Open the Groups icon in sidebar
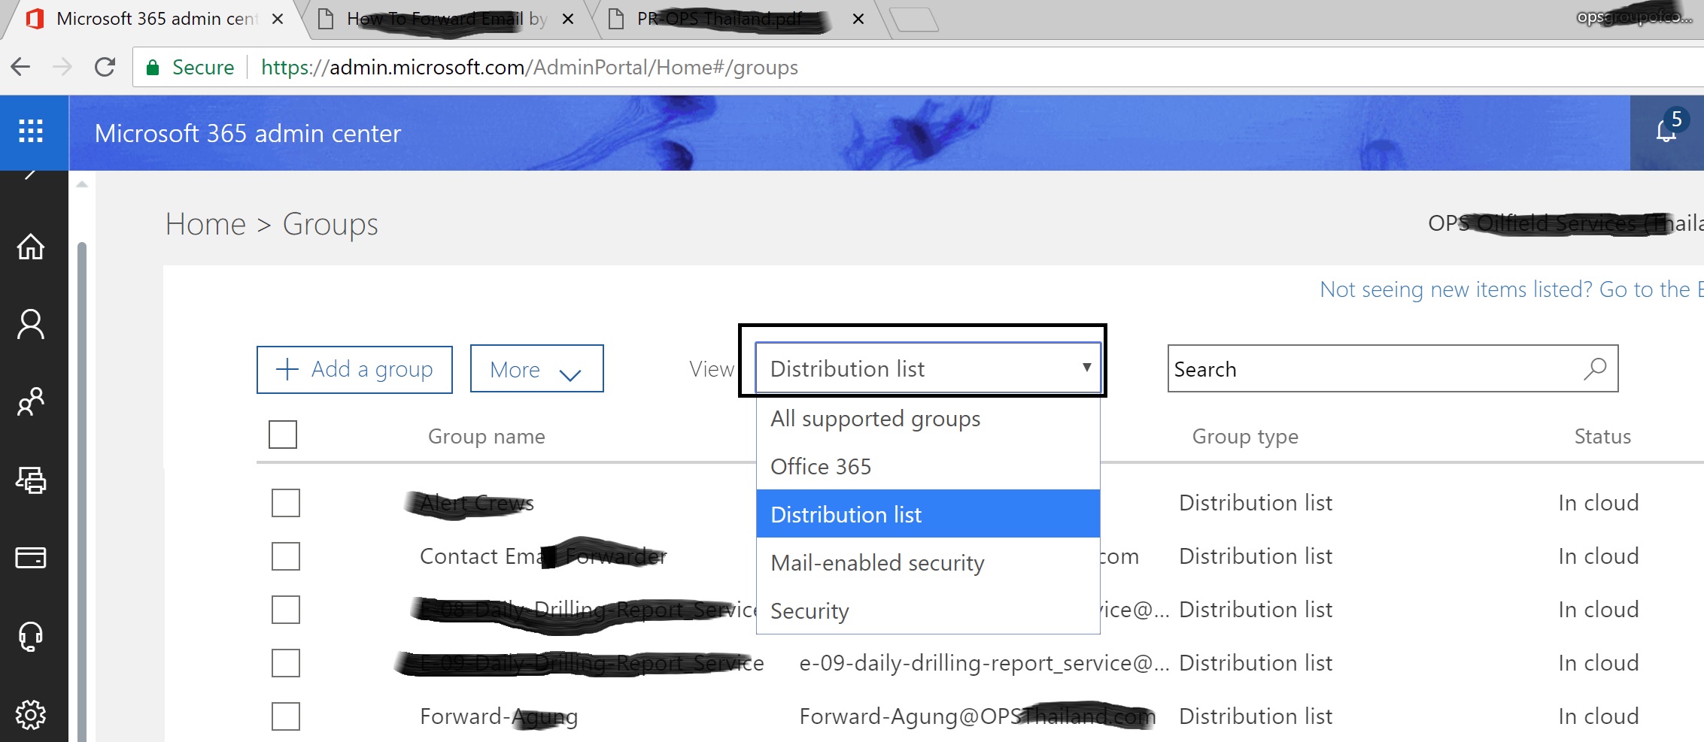 coord(31,402)
